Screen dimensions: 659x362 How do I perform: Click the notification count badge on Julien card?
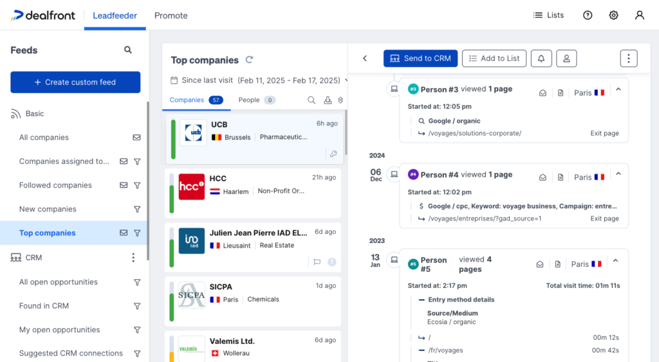(x=332, y=262)
